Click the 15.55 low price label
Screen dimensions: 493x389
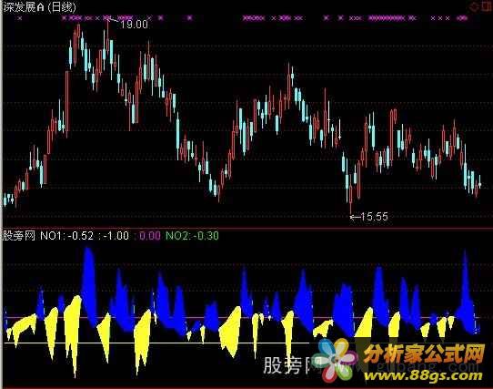click(x=374, y=217)
